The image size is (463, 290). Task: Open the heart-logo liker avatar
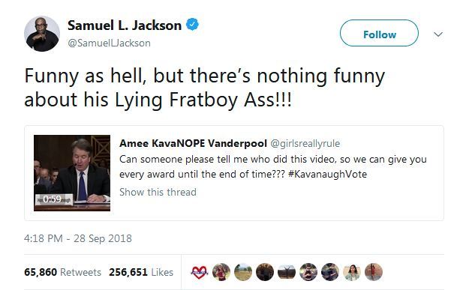click(x=200, y=272)
